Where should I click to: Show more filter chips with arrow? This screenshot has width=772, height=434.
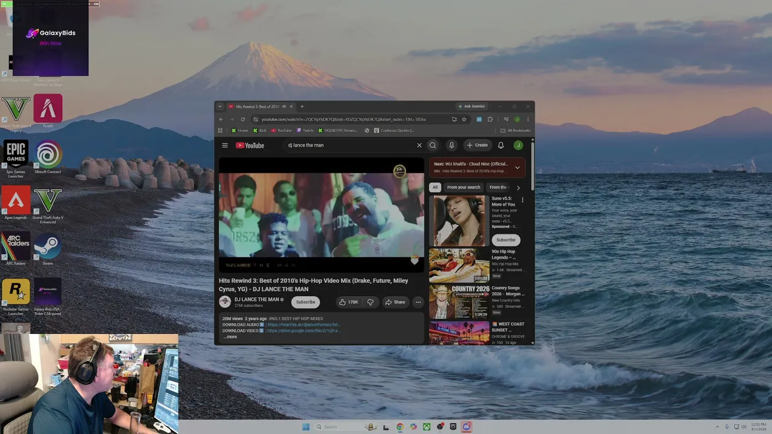(x=517, y=187)
